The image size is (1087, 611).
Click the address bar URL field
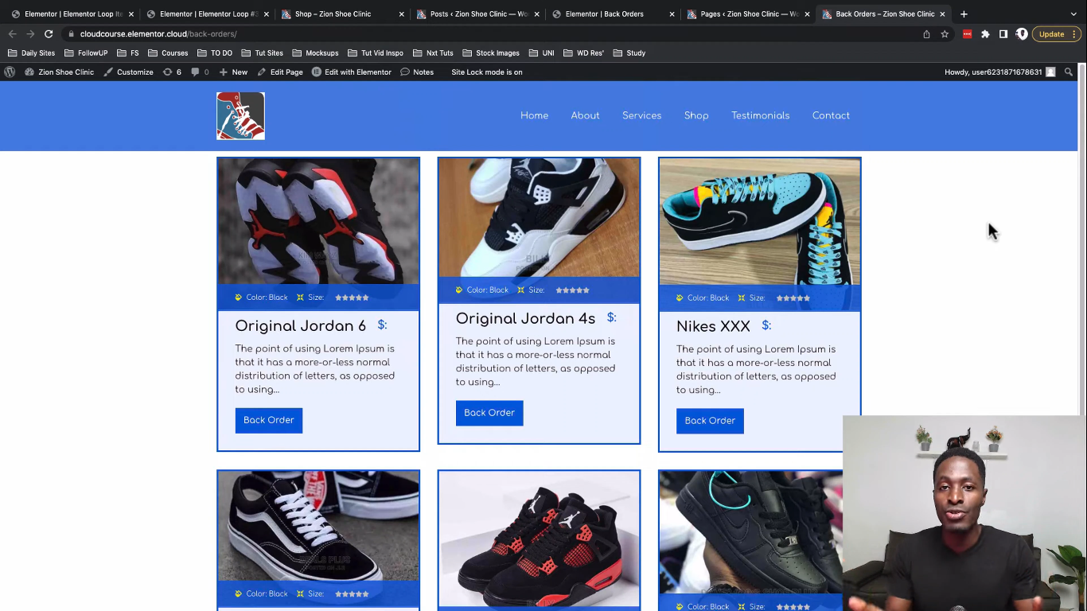click(x=493, y=34)
